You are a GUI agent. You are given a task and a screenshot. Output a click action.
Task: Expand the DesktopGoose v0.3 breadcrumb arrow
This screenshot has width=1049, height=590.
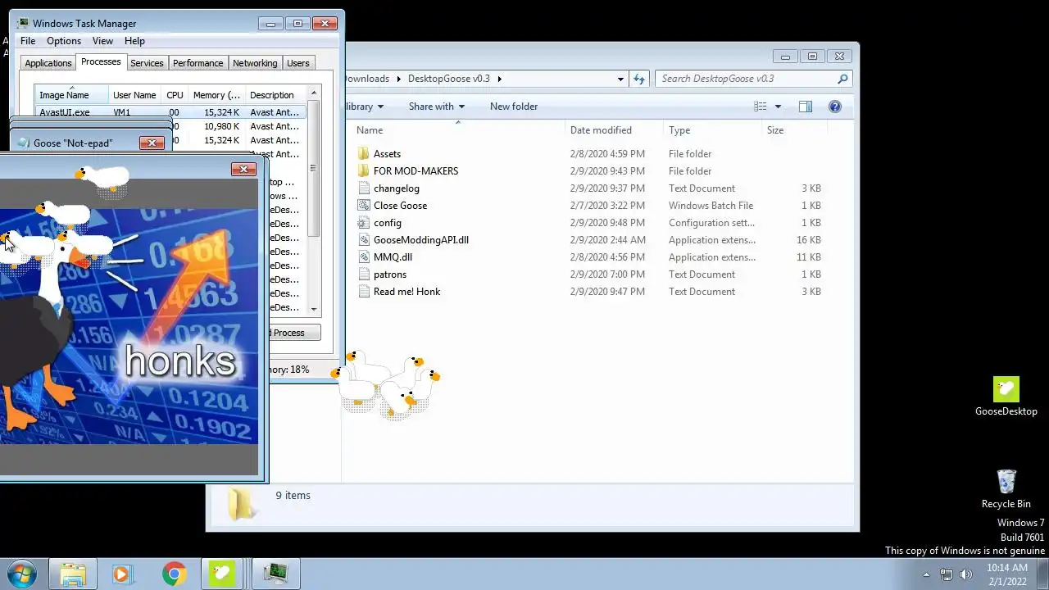pyautogui.click(x=499, y=79)
